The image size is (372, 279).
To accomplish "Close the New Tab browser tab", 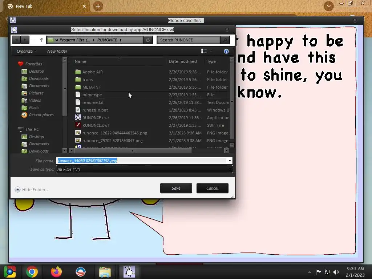I will [84, 6].
